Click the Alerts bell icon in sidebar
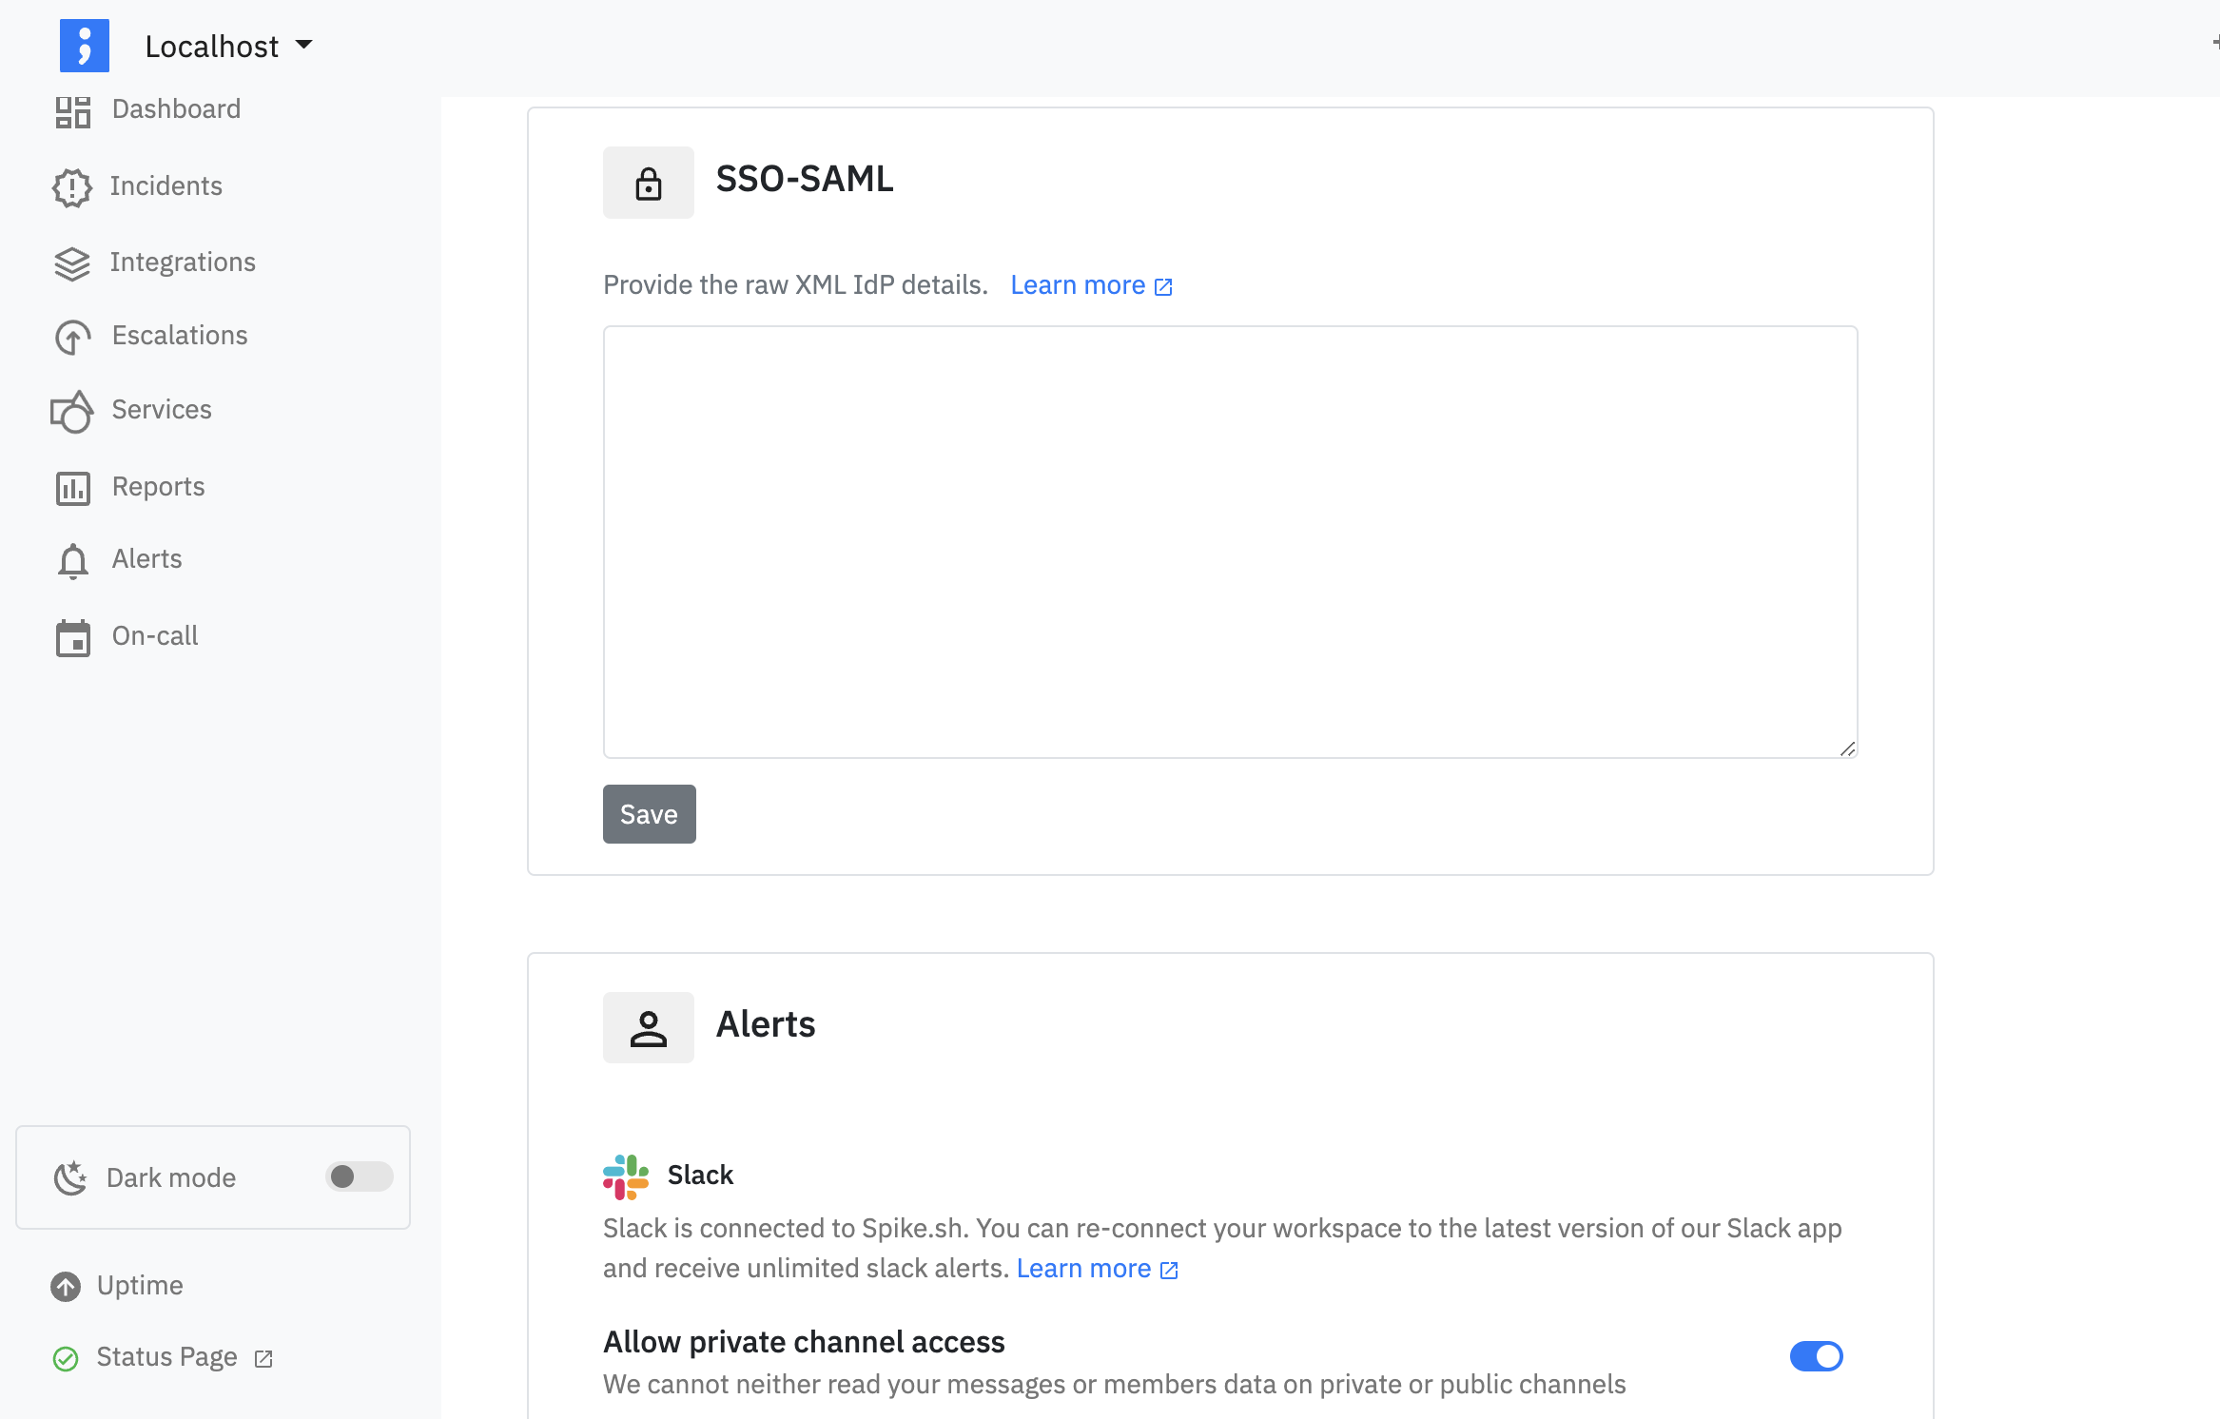2220x1419 pixels. pyautogui.click(x=72, y=561)
